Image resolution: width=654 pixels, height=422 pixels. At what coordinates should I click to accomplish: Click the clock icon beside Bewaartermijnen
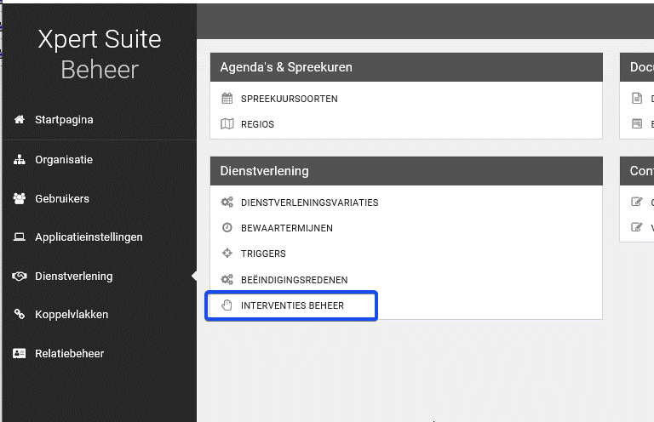coord(227,228)
